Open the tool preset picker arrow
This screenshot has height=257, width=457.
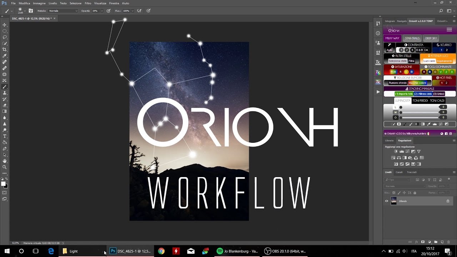[x=12, y=11]
